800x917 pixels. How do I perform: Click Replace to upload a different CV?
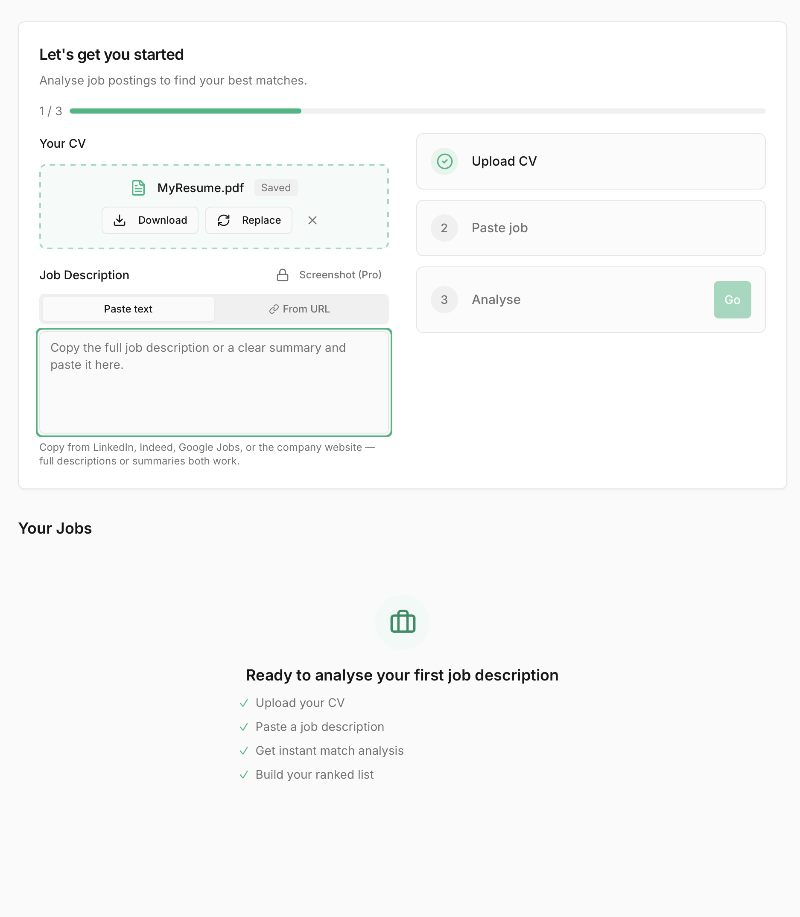(248, 220)
